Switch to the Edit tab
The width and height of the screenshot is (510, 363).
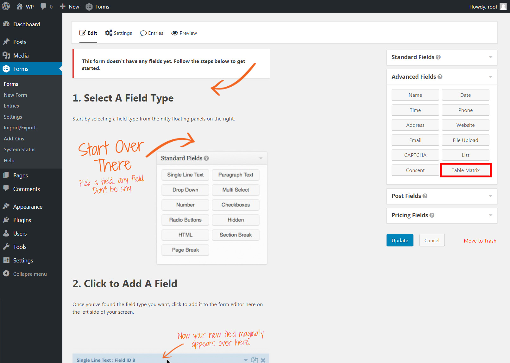[x=88, y=33]
